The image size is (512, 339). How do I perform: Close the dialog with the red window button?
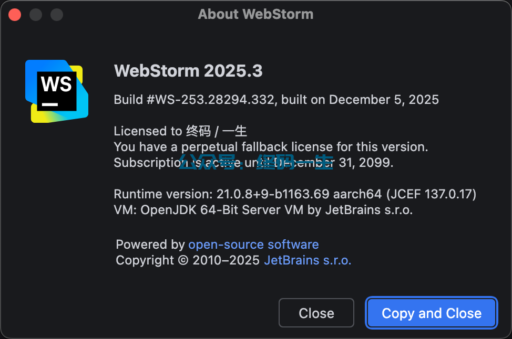(15, 15)
